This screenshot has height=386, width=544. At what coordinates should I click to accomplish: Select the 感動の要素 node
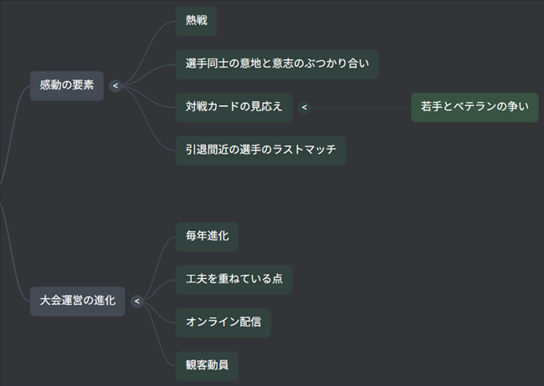[x=67, y=85]
